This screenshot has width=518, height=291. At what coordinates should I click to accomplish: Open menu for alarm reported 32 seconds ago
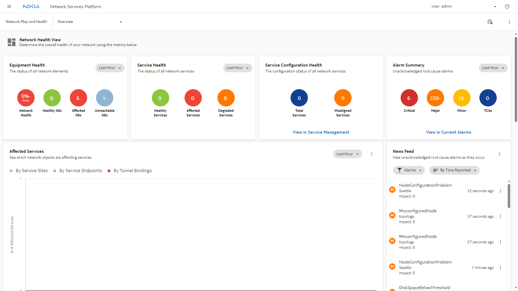(500, 191)
